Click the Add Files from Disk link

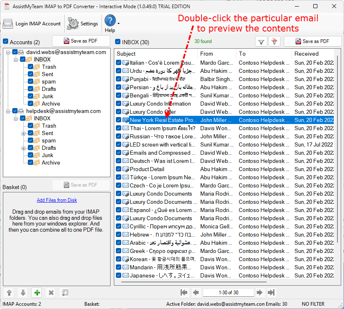57,200
